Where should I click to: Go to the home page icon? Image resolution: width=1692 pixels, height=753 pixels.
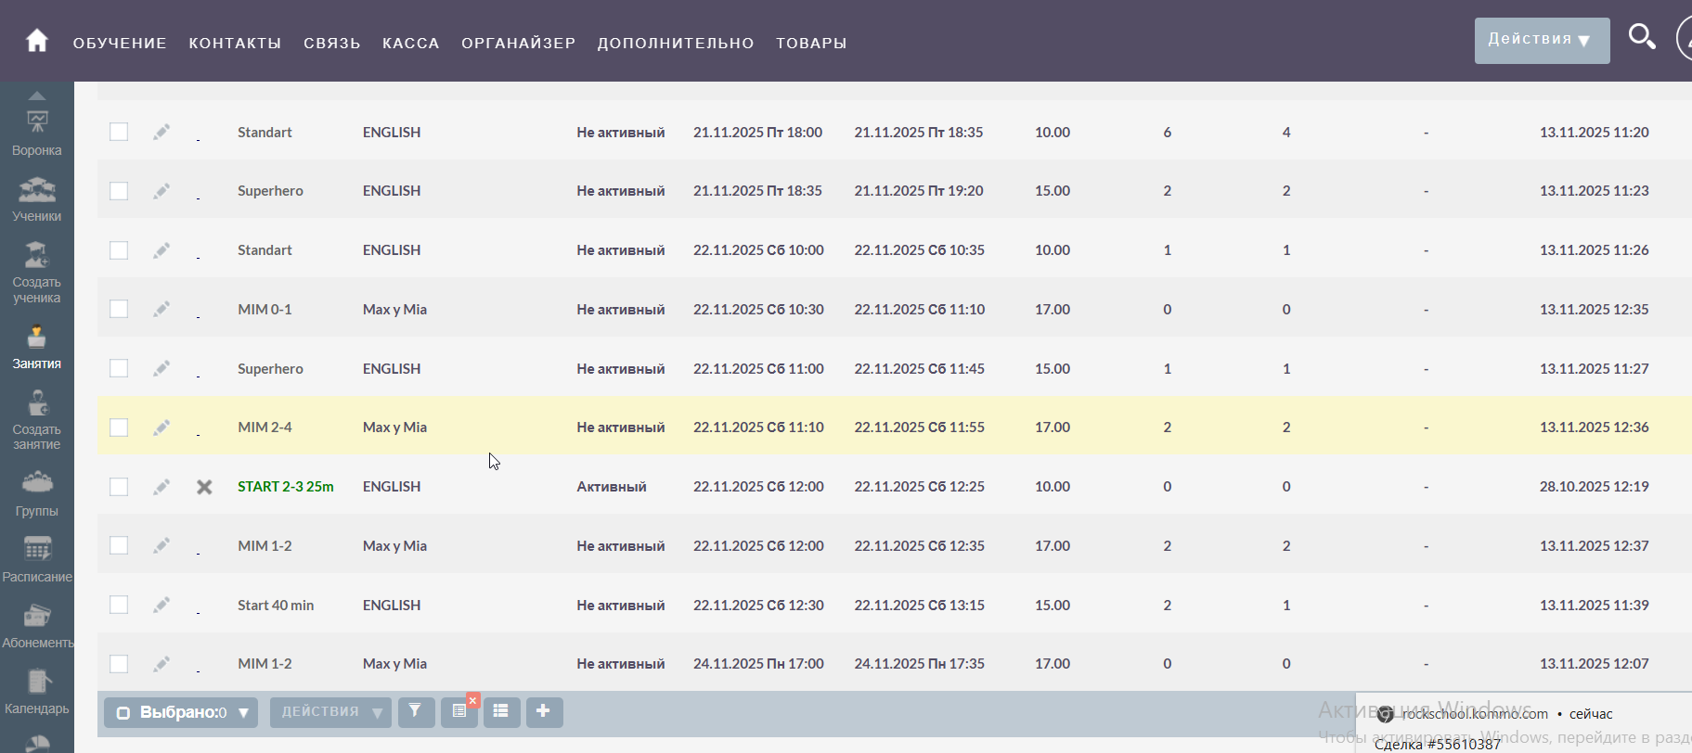[x=37, y=41]
